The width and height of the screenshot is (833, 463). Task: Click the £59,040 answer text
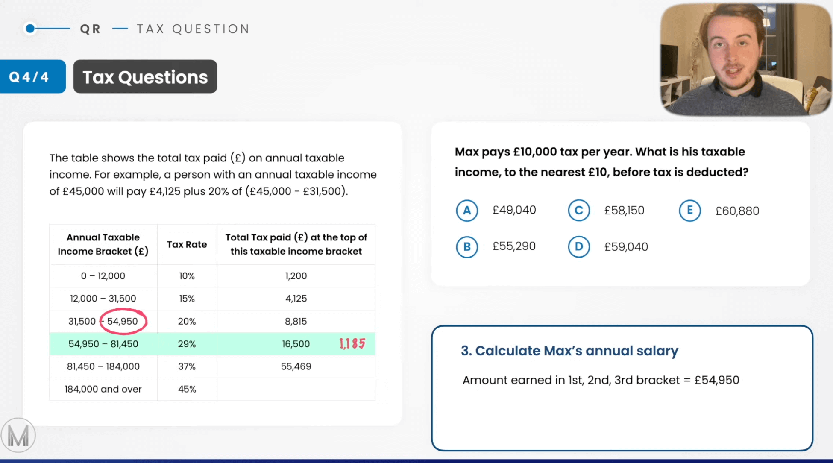(x=626, y=247)
